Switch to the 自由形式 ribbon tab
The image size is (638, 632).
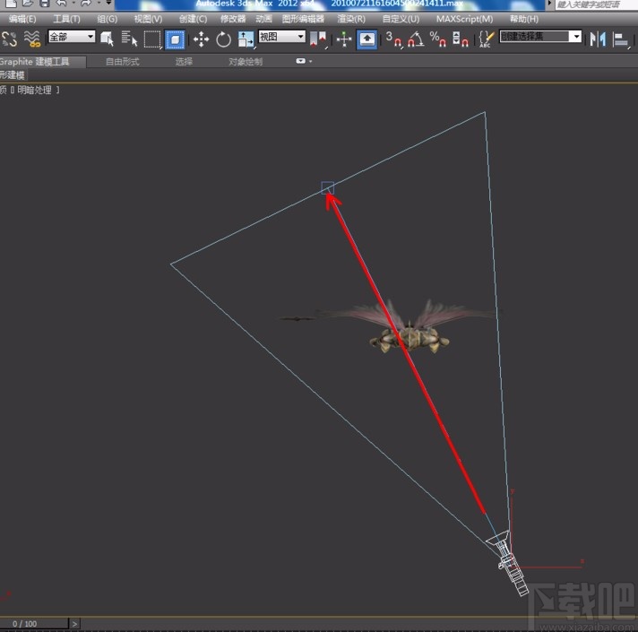coord(123,62)
